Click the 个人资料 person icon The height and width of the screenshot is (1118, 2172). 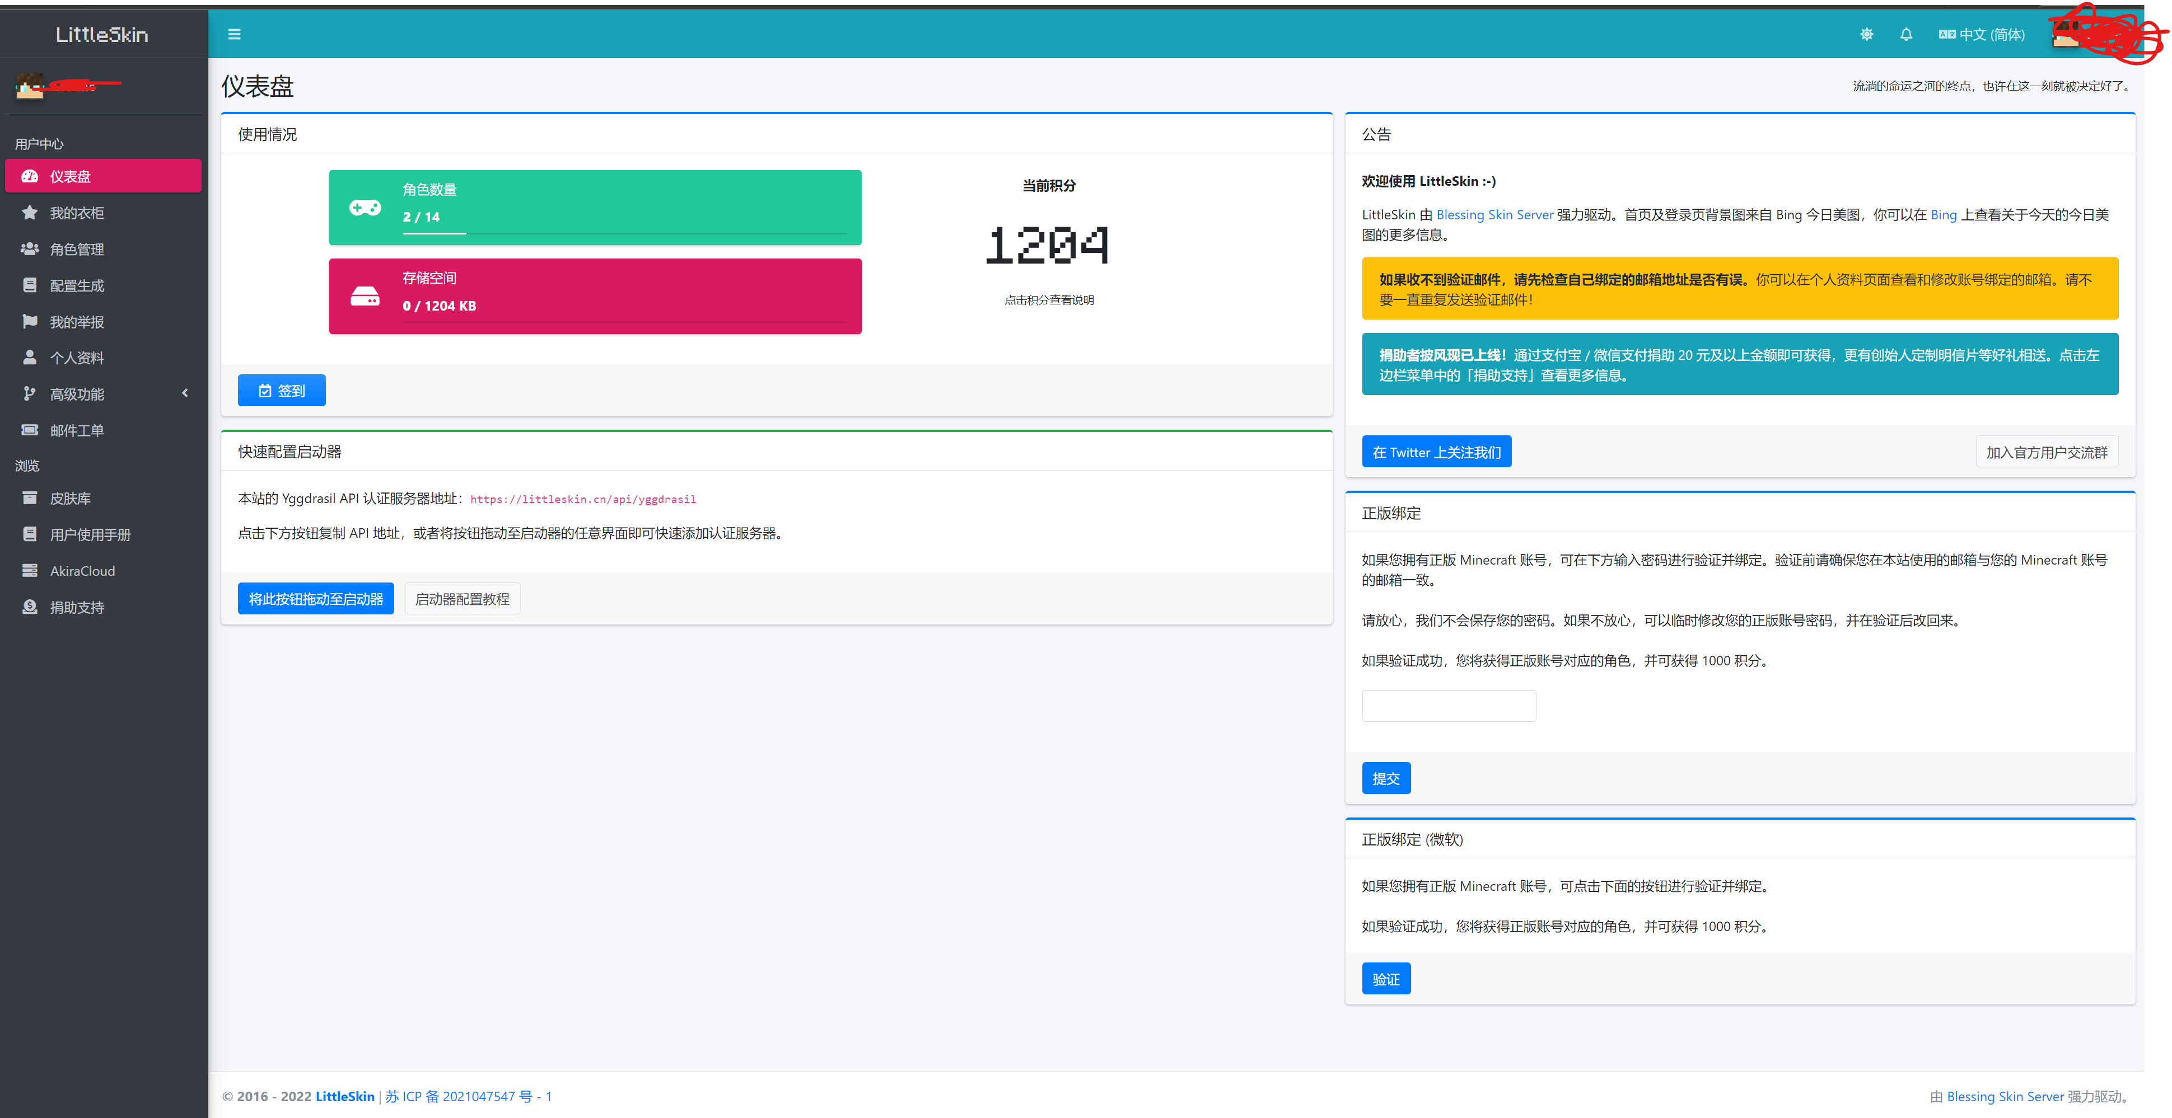click(30, 357)
